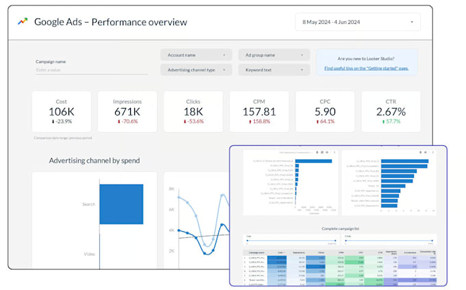
Task: Click the Google Ads trend arrow logo
Action: (23, 21)
